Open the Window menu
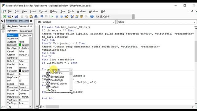197x111 pixels. 93,11
